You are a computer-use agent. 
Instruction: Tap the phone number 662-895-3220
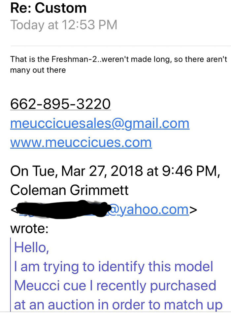[x=60, y=104]
